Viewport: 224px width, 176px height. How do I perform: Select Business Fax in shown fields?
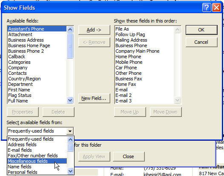[144, 79]
